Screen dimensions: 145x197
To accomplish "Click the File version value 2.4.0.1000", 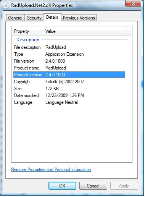I will [55, 61].
